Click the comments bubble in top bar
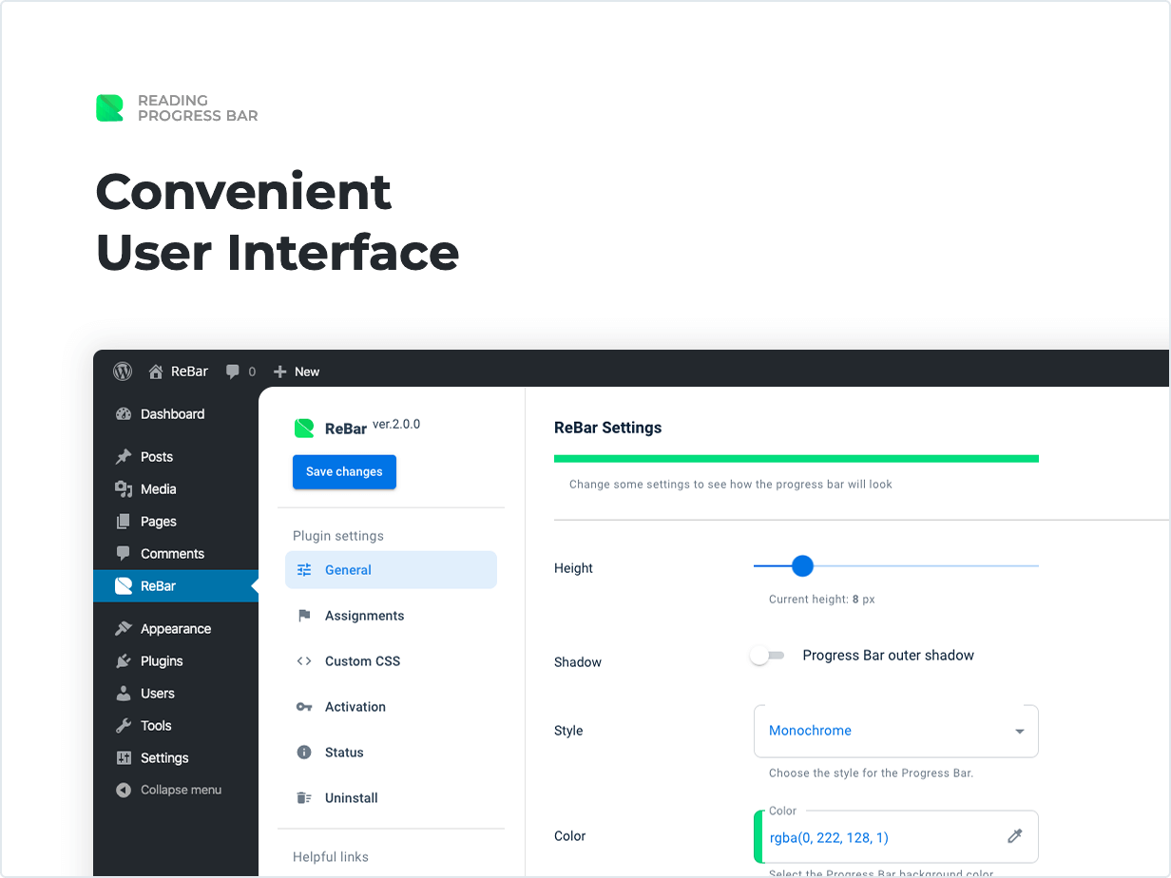 (x=233, y=372)
